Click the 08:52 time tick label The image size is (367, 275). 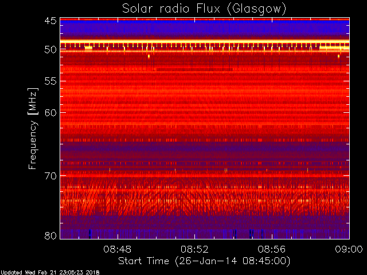coord(194,249)
